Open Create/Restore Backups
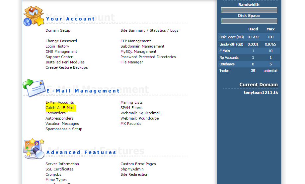Screen dimensions: 305x184 point(67,67)
